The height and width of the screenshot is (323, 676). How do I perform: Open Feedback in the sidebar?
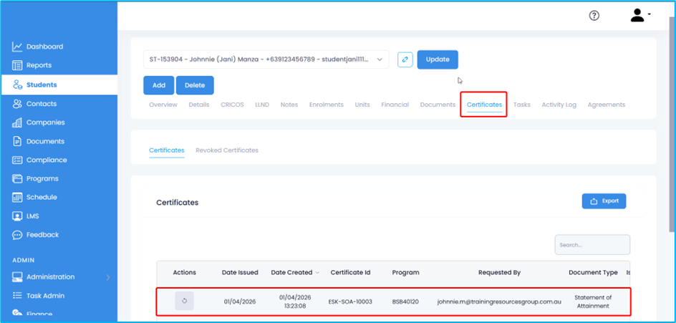click(42, 235)
